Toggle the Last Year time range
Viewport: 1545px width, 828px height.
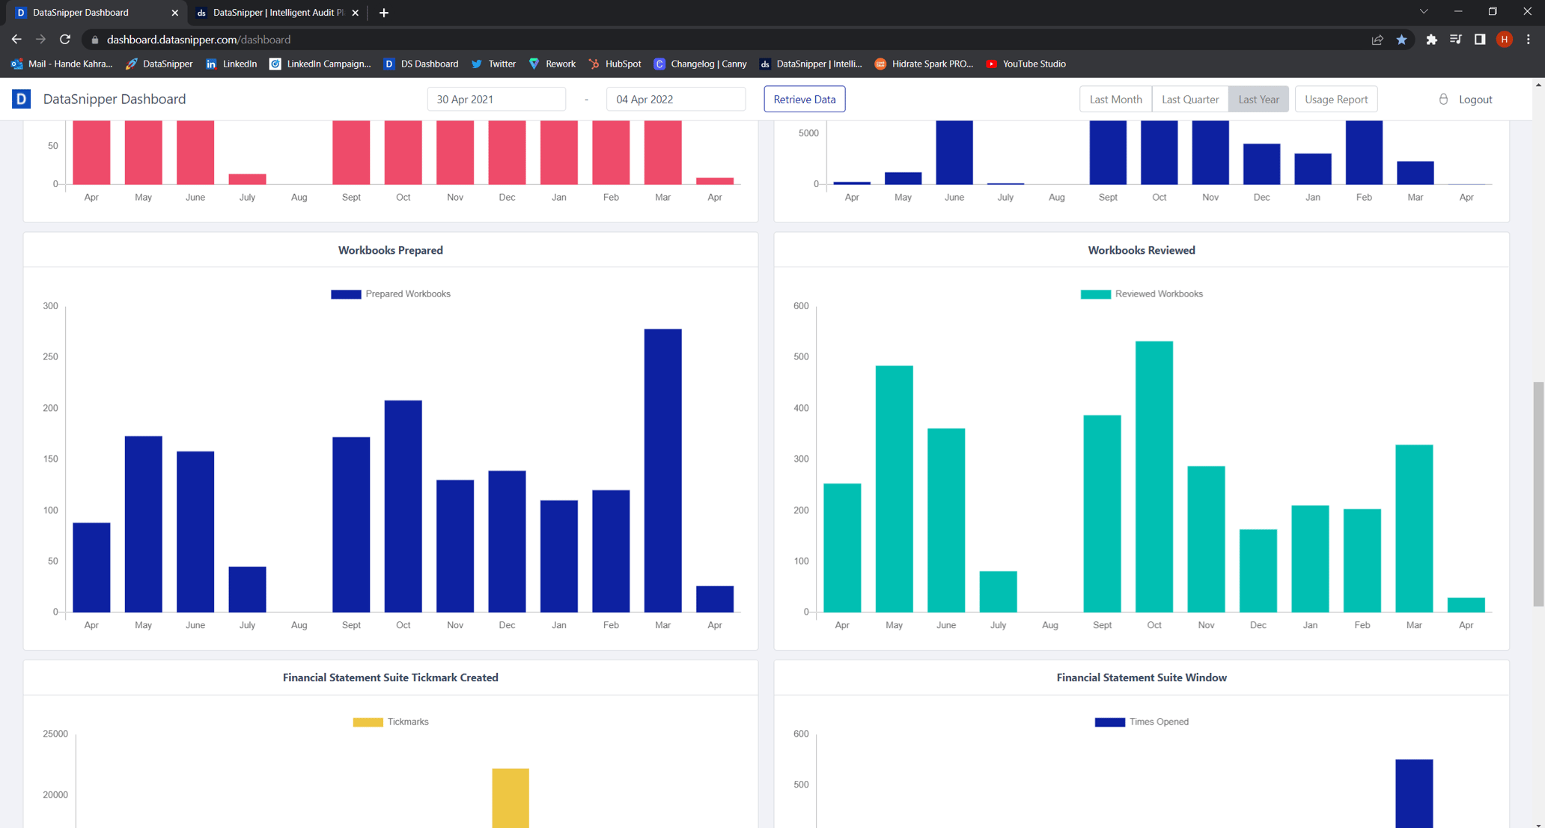(1258, 99)
